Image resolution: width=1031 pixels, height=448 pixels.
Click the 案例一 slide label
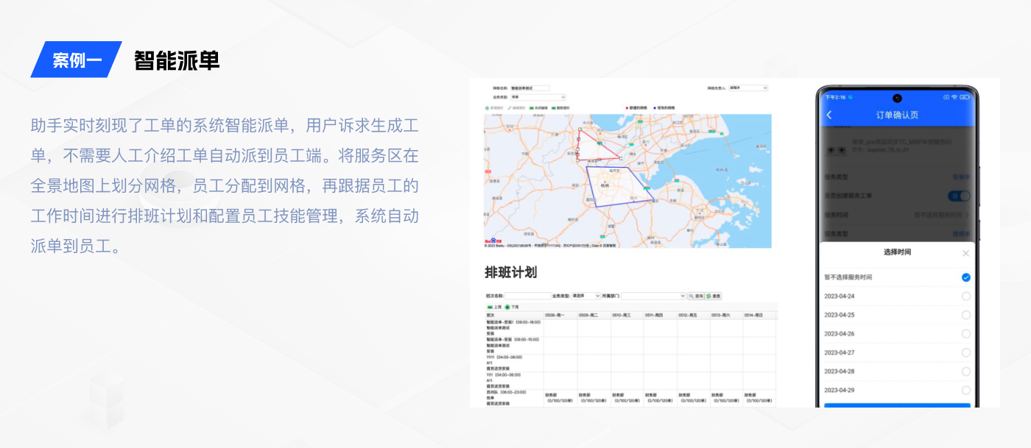(x=76, y=60)
